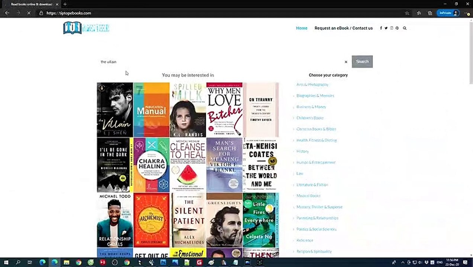This screenshot has width=473, height=267.
Task: Open Why Men Love Bitches cover
Action: coord(224,110)
